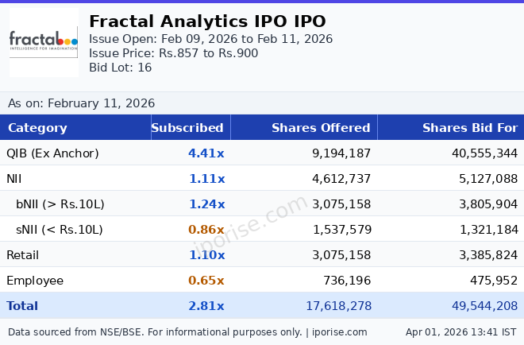Select the Category column header
The width and height of the screenshot is (524, 345).
[37, 128]
